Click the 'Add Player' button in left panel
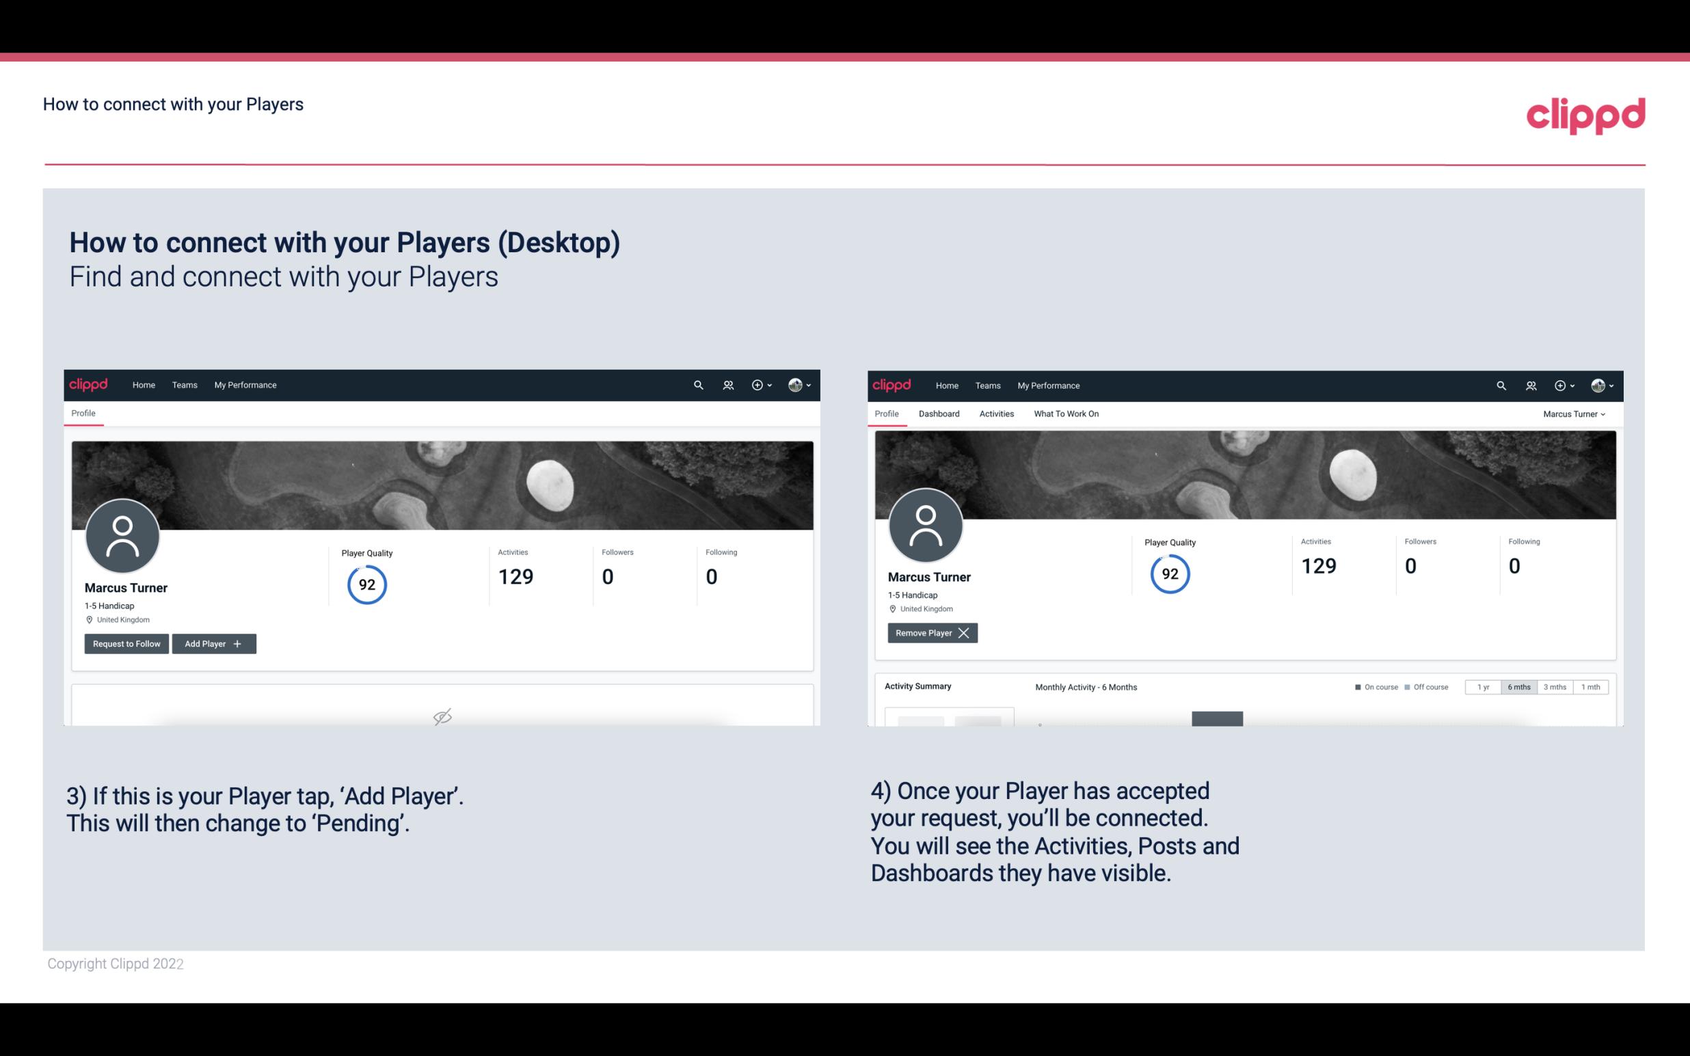 pos(213,642)
